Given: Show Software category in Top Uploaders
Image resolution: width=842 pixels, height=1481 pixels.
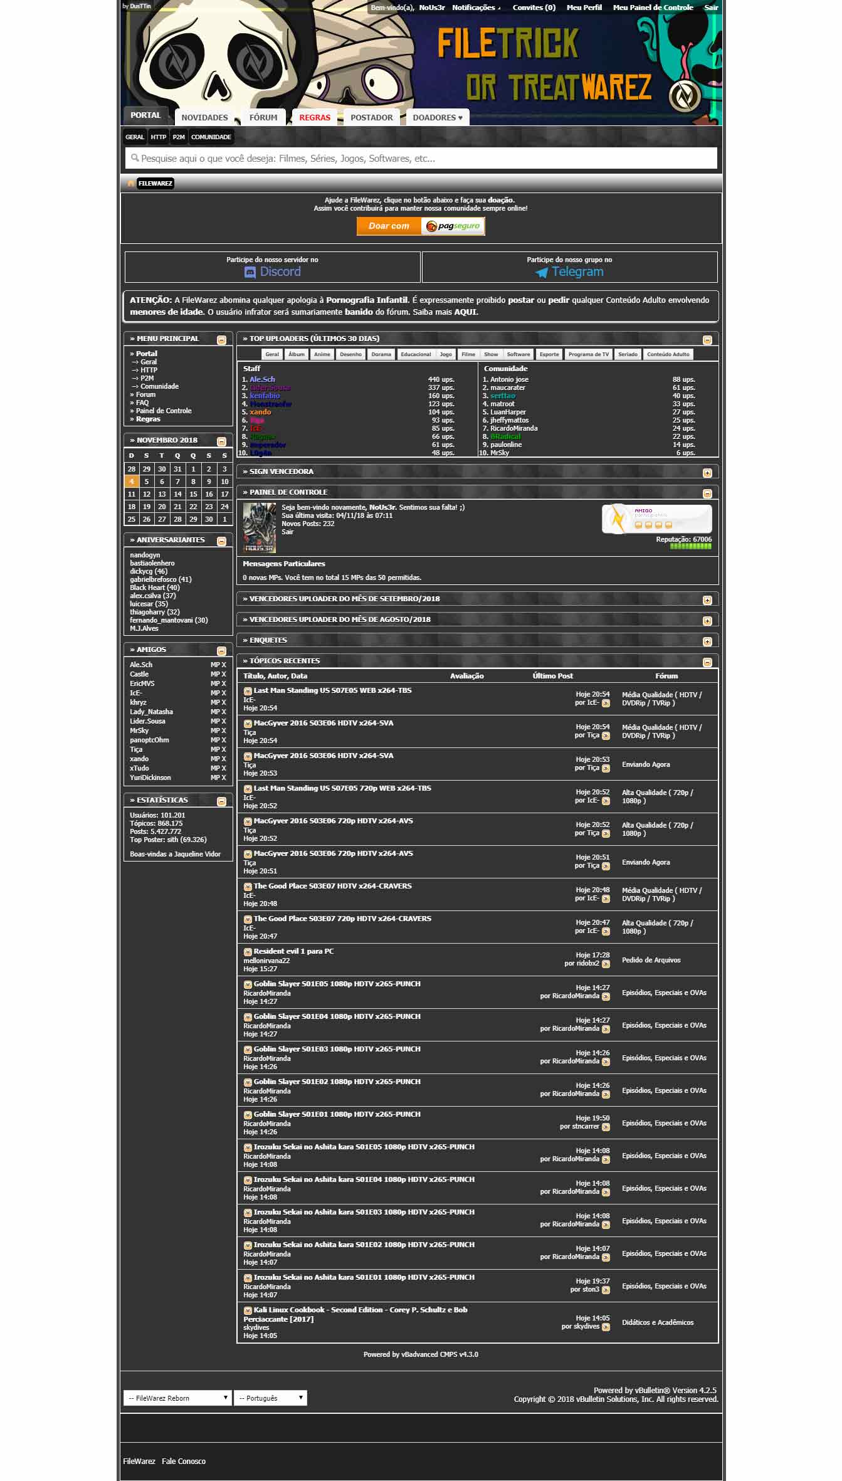Looking at the screenshot, I should pyautogui.click(x=518, y=354).
